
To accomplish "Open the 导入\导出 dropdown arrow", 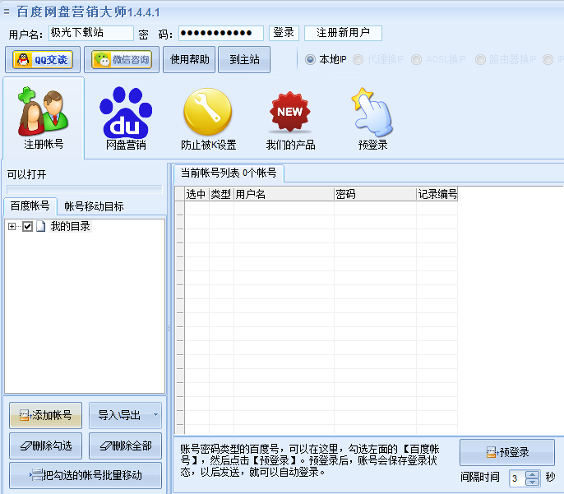I will [x=155, y=415].
